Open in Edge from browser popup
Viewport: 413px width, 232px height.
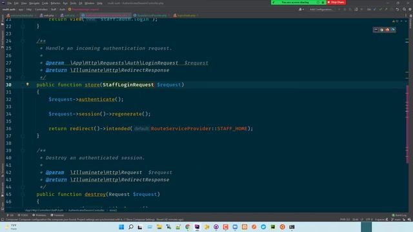click(x=393, y=30)
